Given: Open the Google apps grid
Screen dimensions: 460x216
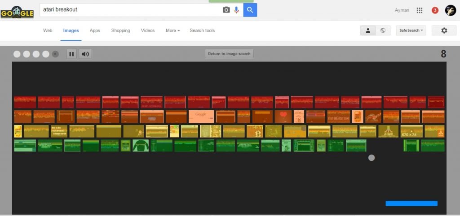Looking at the screenshot, I should (x=420, y=10).
